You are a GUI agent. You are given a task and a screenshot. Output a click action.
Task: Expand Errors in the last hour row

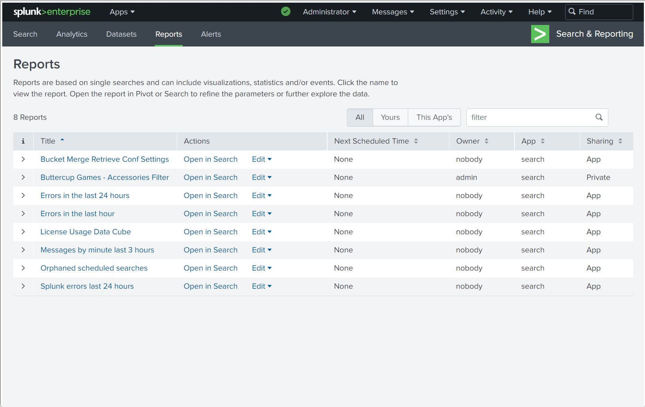pyautogui.click(x=23, y=214)
